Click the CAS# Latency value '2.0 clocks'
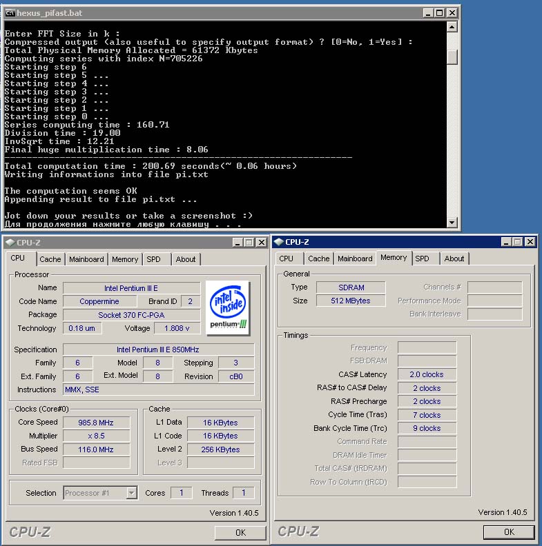The width and height of the screenshot is (542, 546). tap(427, 374)
